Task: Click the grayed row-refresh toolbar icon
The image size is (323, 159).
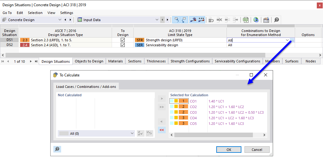Action: [x=211, y=20]
